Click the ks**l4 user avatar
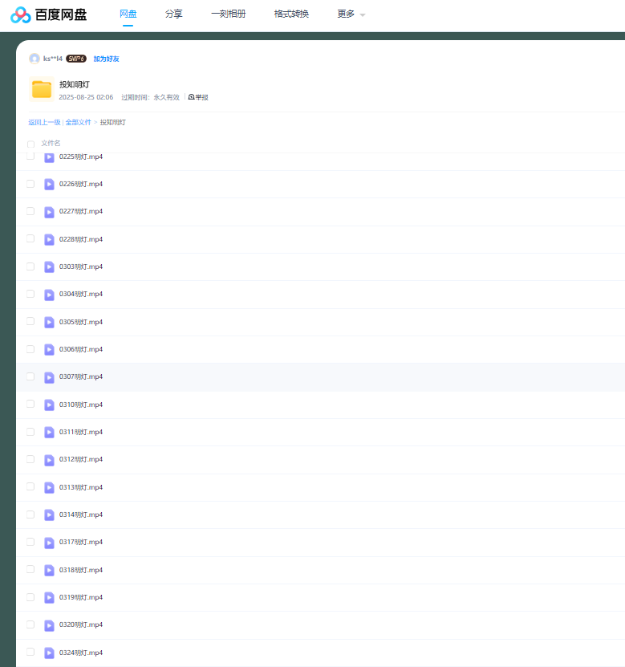The width and height of the screenshot is (625, 667). coord(34,59)
